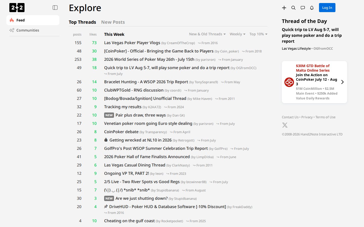364x227 pixels.
Task: Open Las Vegas Poker Player Vlogs thread
Action: coord(132,43)
